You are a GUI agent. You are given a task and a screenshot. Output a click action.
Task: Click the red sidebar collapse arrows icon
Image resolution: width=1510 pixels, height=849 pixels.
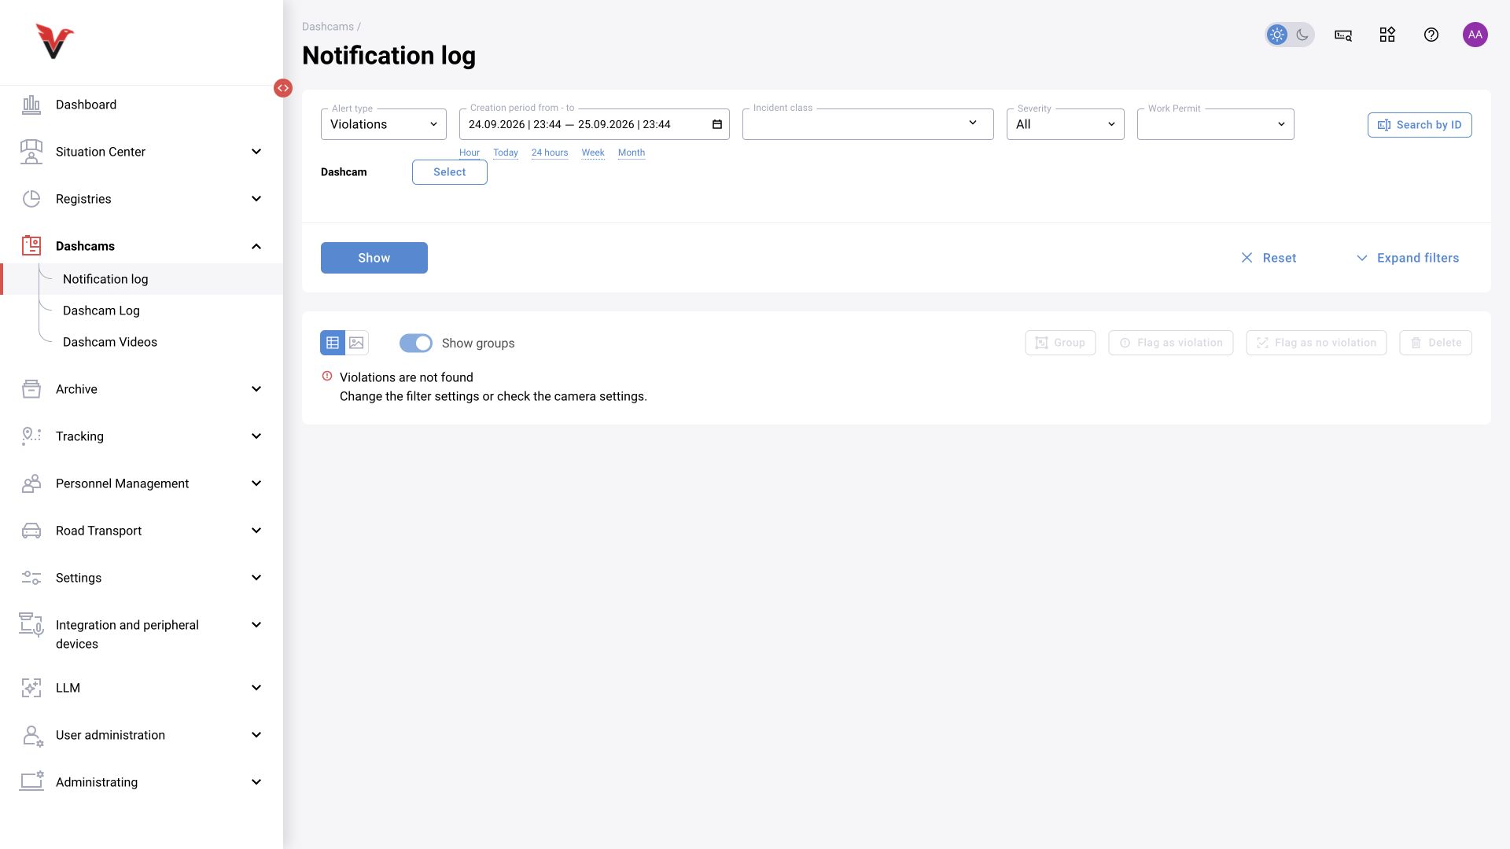[x=283, y=88]
